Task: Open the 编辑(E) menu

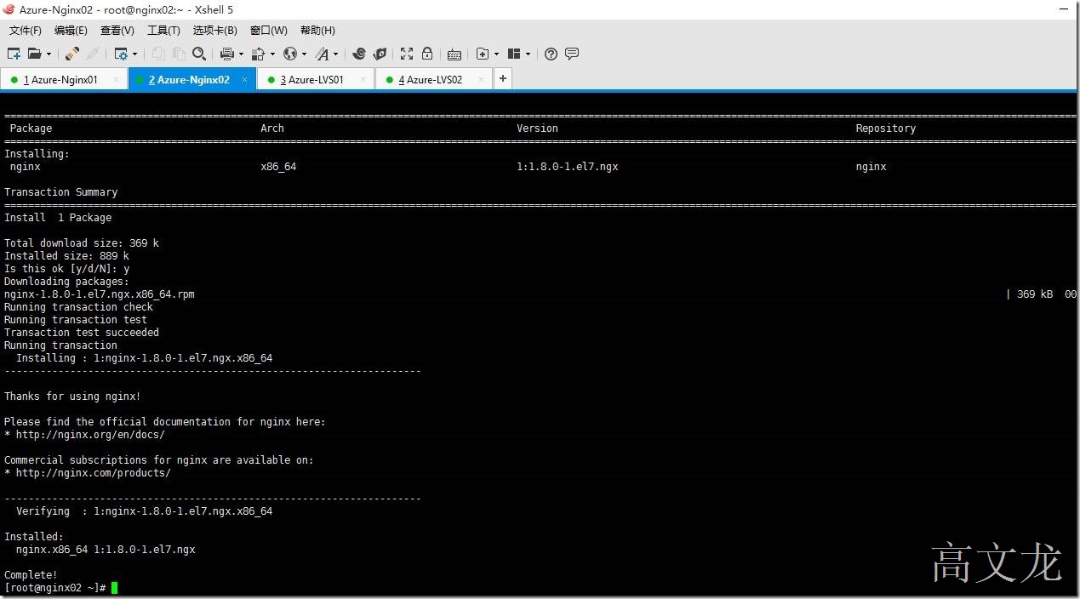Action: [x=71, y=31]
